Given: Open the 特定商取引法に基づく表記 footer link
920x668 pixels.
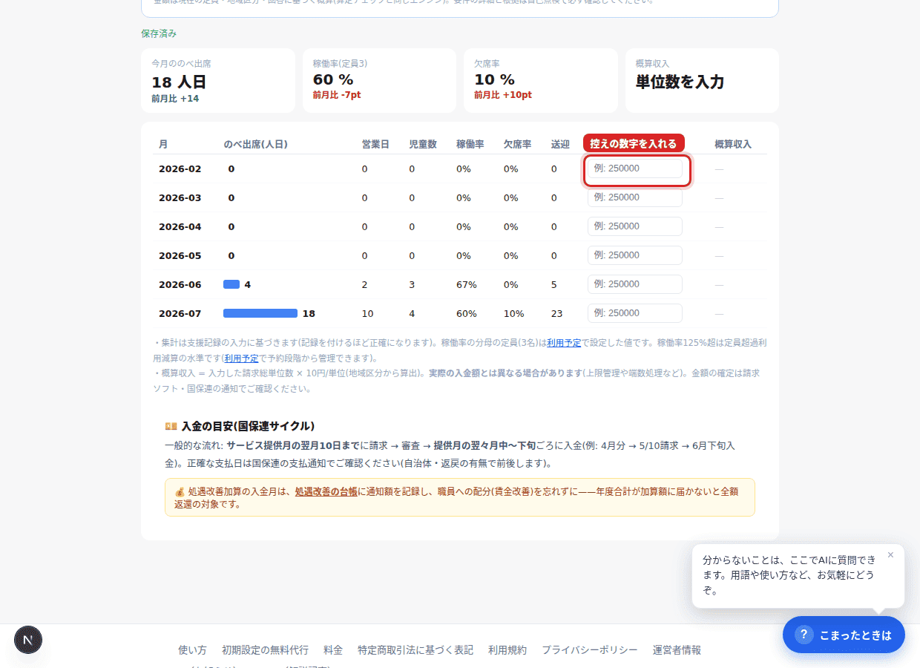Looking at the screenshot, I should [415, 650].
